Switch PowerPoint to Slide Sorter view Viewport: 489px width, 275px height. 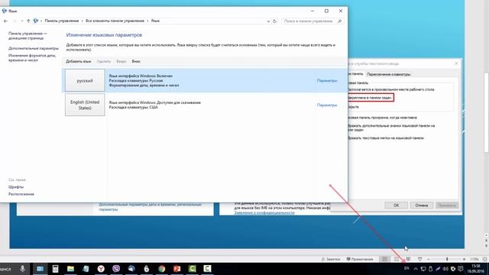click(397, 259)
